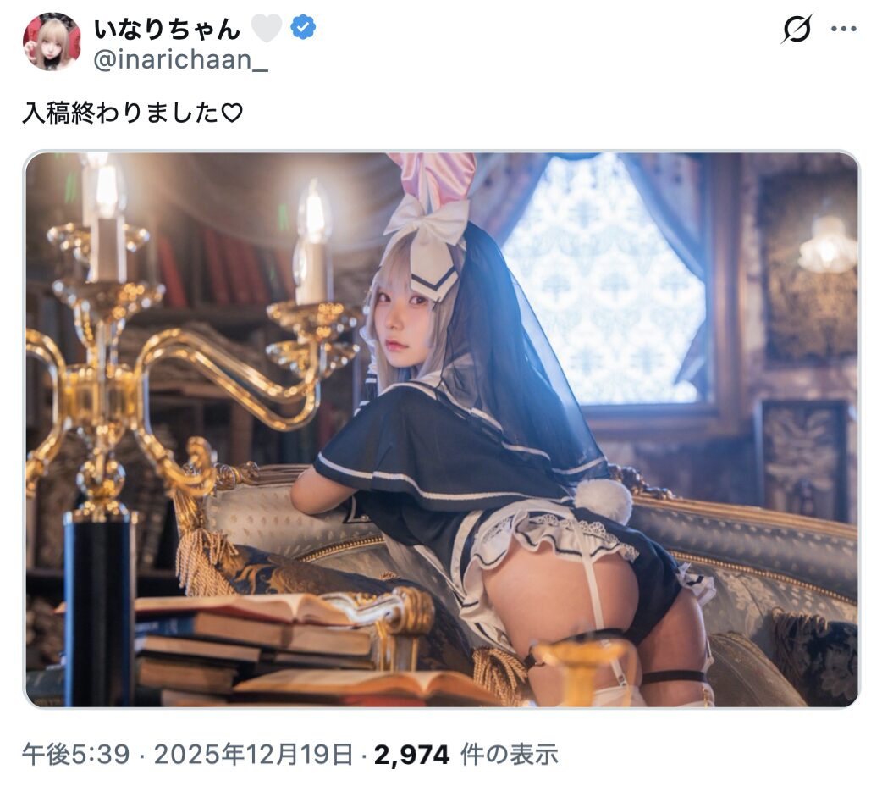Click the date 2025年12月19日
The image size is (882, 786).
(x=254, y=755)
